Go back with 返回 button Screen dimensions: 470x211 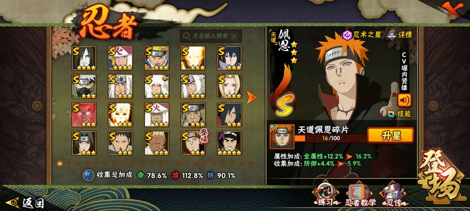tap(26, 203)
